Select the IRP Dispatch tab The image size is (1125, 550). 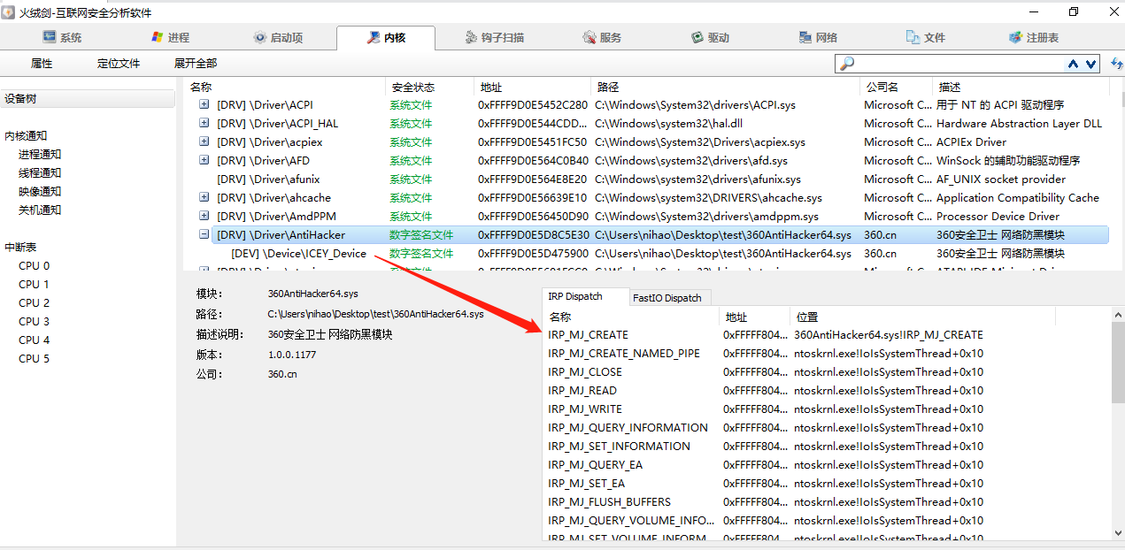[575, 297]
